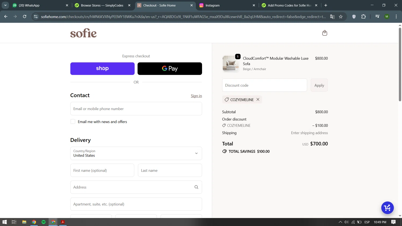The width and height of the screenshot is (402, 226).
Task: Open the site information icon in address bar
Action: [x=36, y=17]
